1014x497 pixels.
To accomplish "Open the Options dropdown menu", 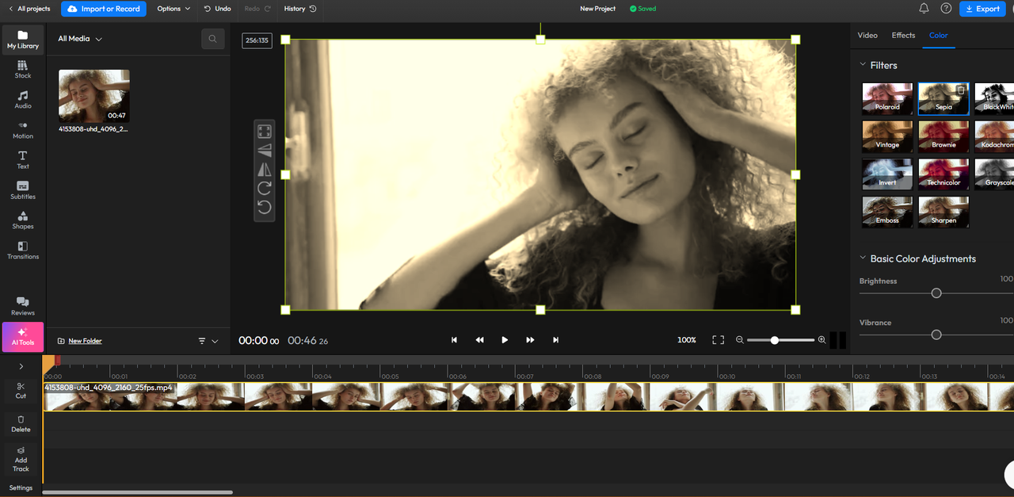I will (173, 9).
